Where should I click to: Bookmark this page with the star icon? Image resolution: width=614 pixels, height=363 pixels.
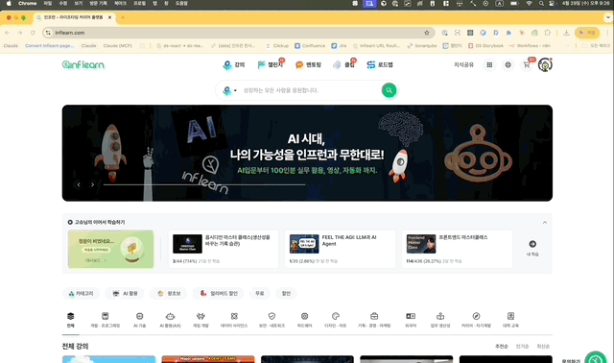(427, 33)
